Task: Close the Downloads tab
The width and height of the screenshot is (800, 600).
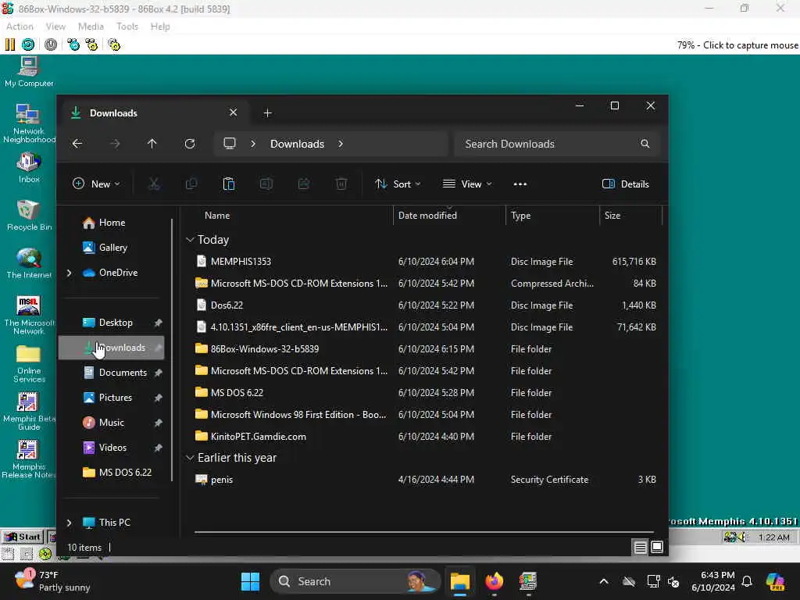Action: click(x=233, y=112)
